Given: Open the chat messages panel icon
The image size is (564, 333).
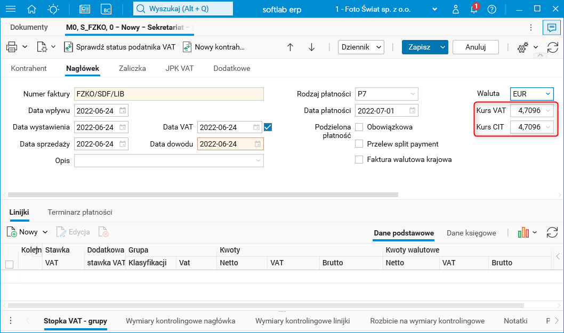Looking at the screenshot, I should tap(550, 27).
